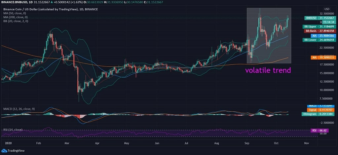Select the BB (20, close, 2, 0) indicator legend
This screenshot has height=155, width=338.
click(16, 21)
